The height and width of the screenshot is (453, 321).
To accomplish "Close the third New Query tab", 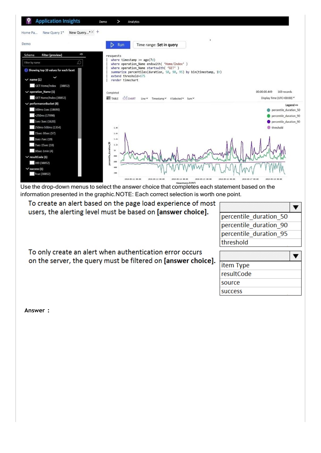I will pos(92,32).
